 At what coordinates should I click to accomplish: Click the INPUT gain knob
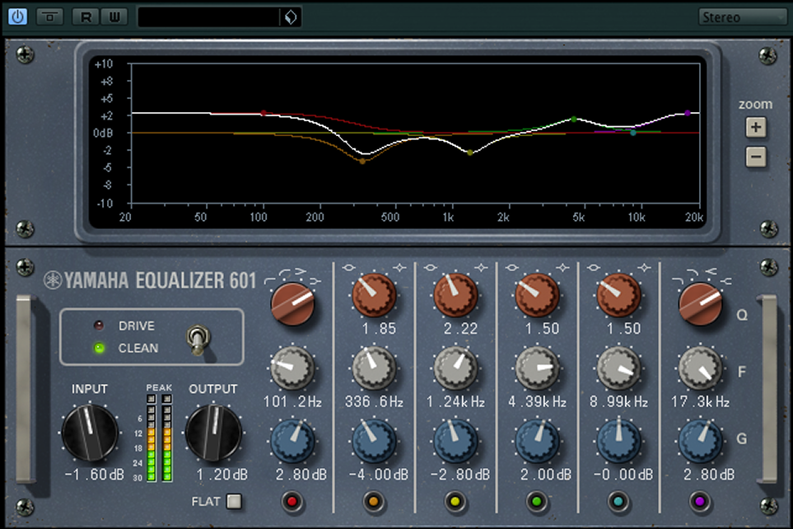tap(90, 433)
